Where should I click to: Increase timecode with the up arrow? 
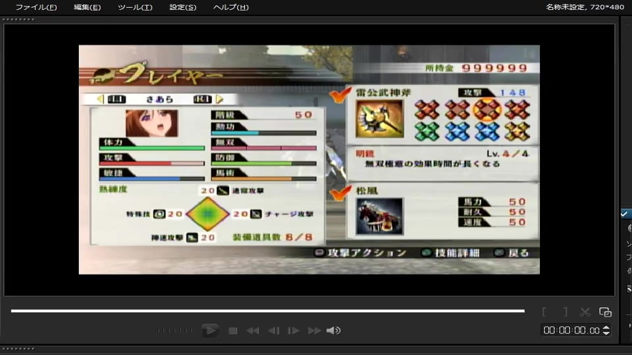pos(606,328)
